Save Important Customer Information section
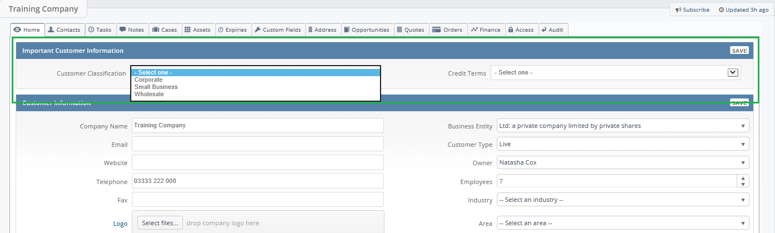This screenshot has width=775, height=233. [739, 51]
